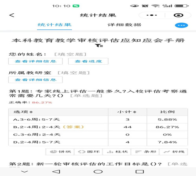Open the filter icon below the title

(x=99, y=45)
